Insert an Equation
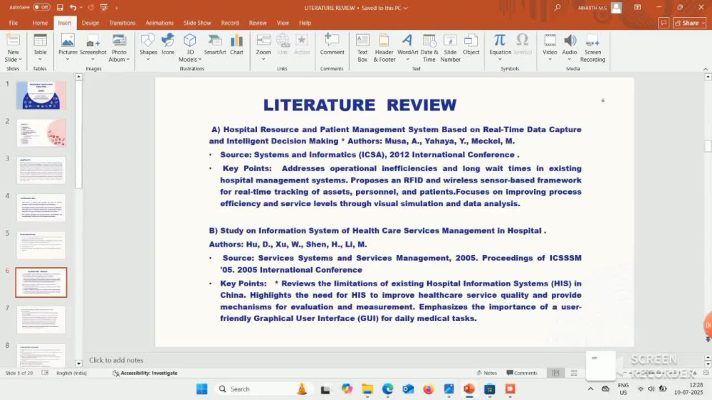Viewport: 712px width, 400px height. click(500, 48)
